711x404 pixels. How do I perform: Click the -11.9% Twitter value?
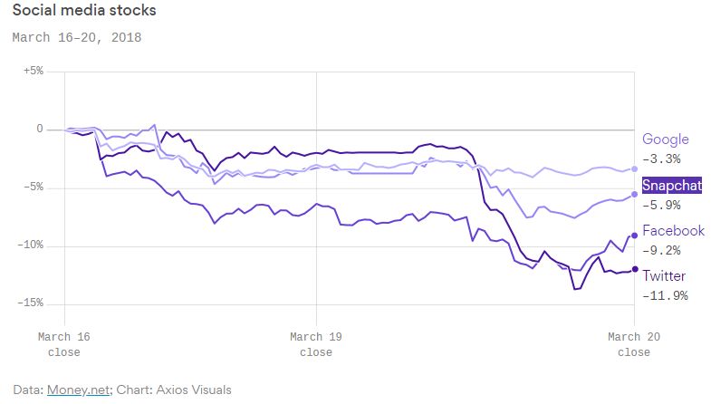coord(665,295)
